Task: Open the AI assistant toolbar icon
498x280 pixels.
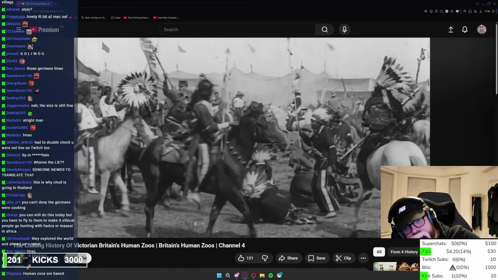Action: click(487, 11)
